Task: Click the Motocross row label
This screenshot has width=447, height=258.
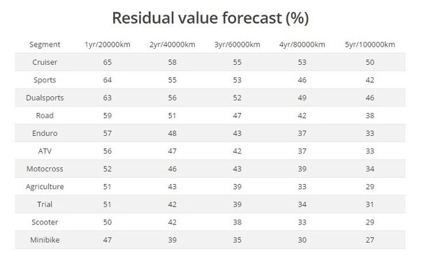Action: pos(45,169)
